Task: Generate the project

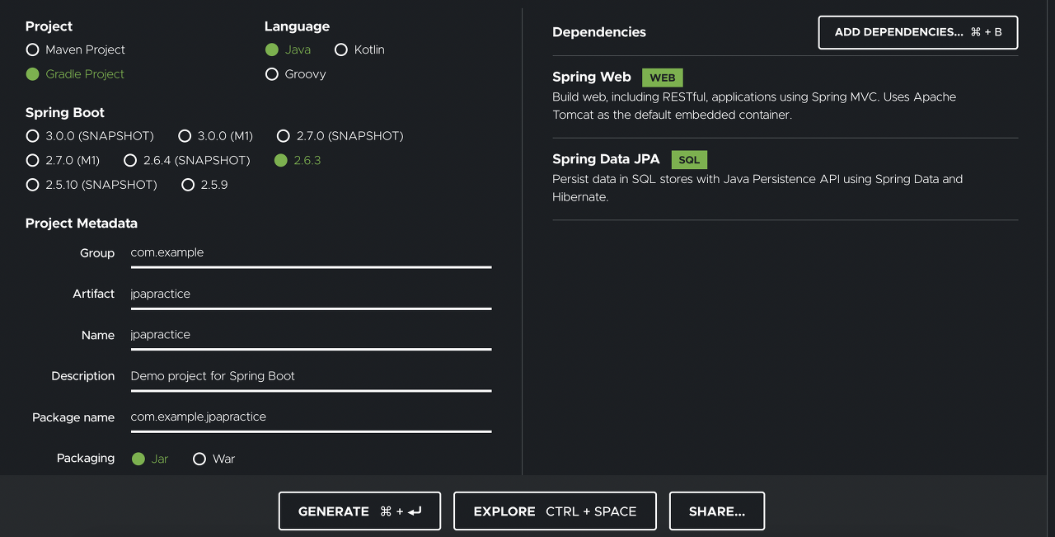Action: point(359,511)
